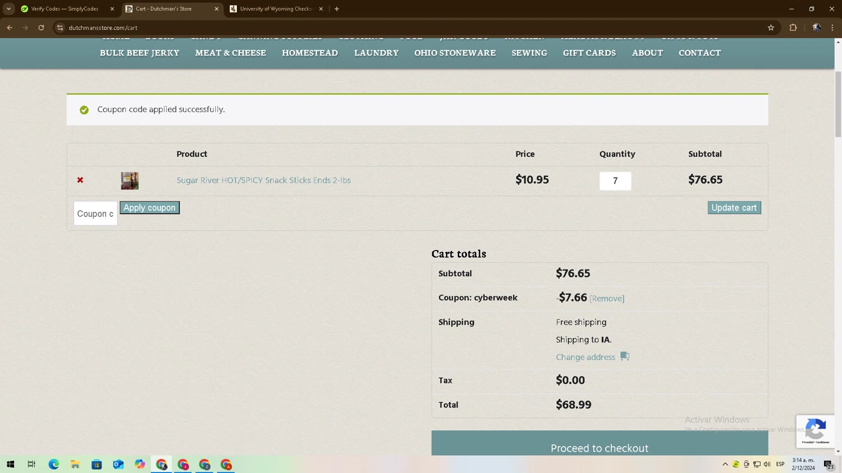The height and width of the screenshot is (473, 842).
Task: Open the Chrome profile avatar
Action: (x=817, y=27)
